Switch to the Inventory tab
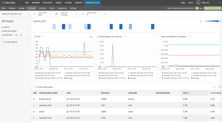Screen dimensions: 222x123 click(42, 8)
